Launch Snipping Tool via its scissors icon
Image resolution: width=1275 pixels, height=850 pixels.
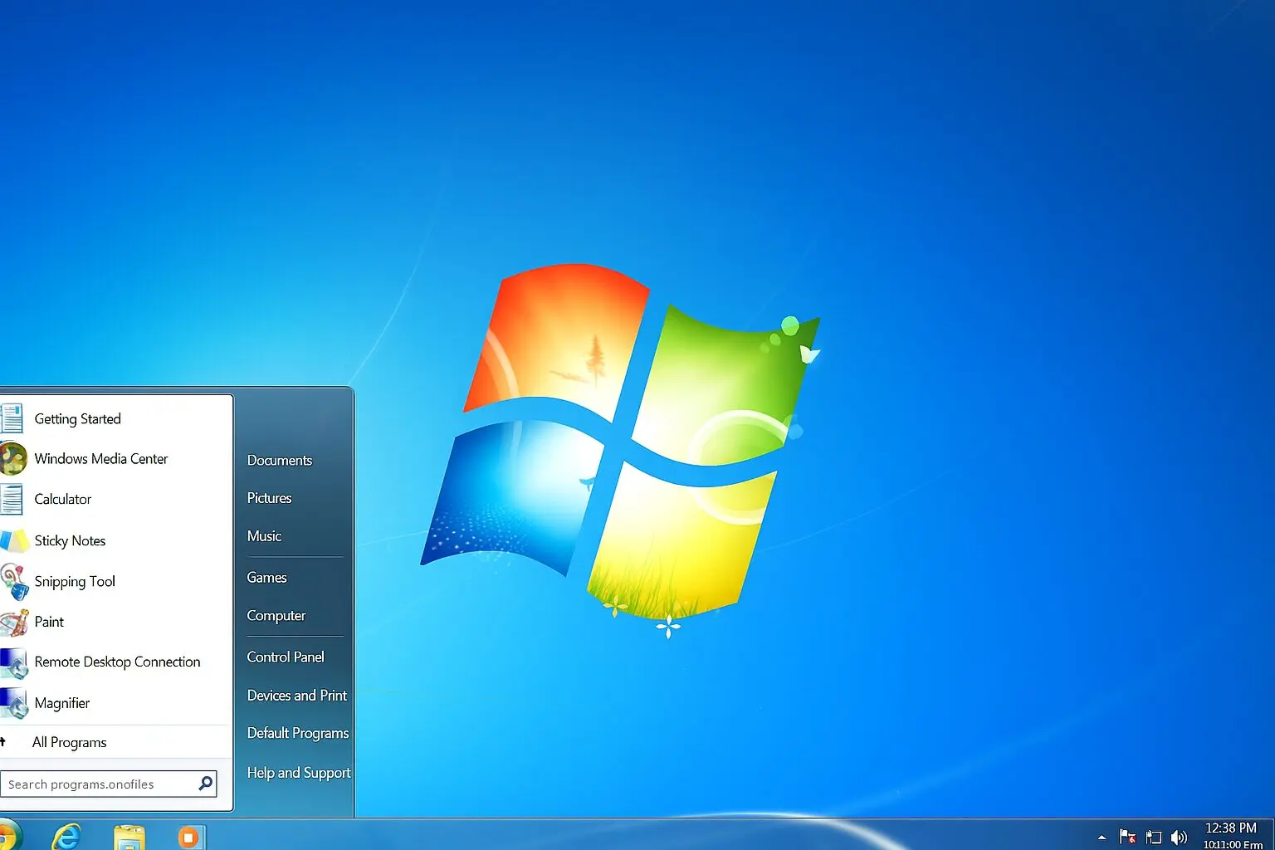click(x=14, y=581)
